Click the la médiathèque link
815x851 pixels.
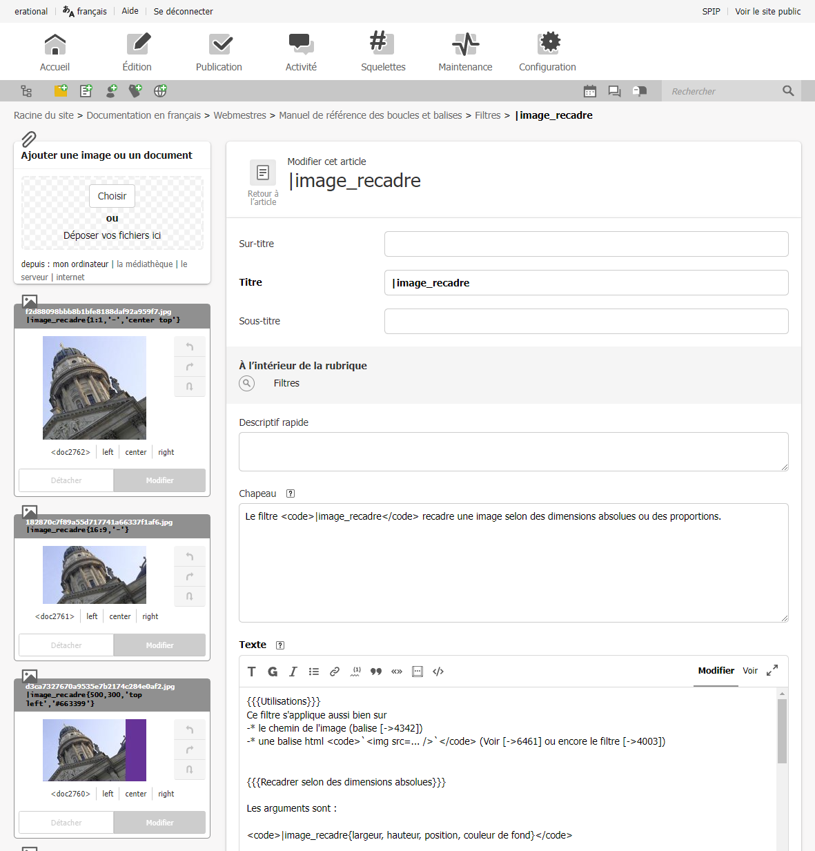(145, 264)
